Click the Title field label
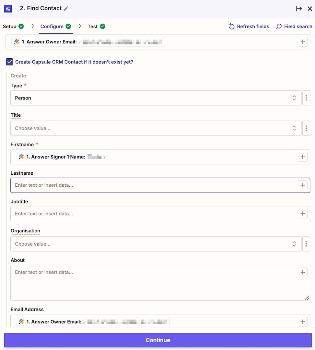 point(16,115)
